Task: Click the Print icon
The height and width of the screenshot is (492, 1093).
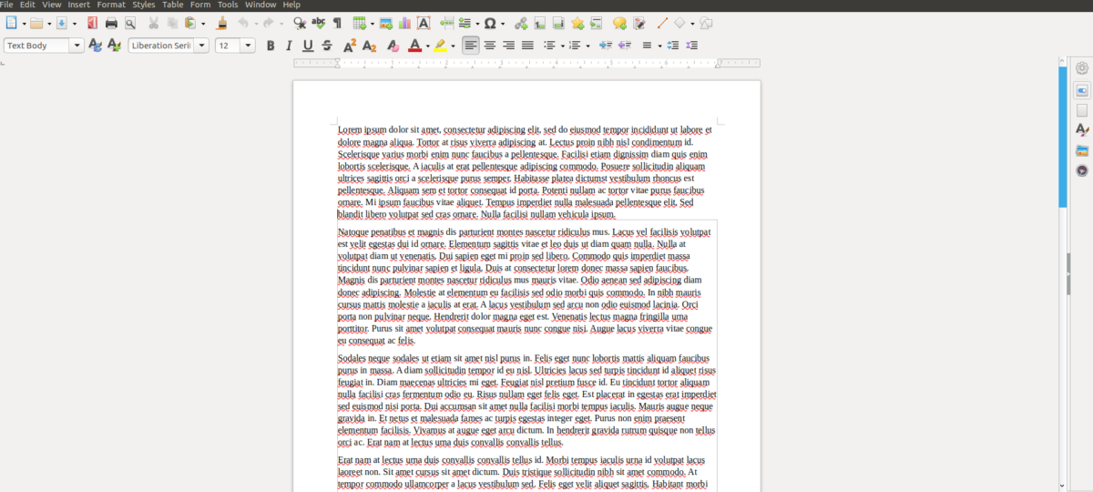Action: click(x=112, y=24)
